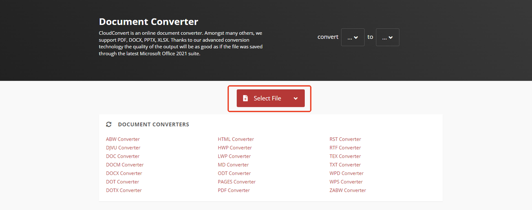
Task: Open the DJVU Converter link
Action: pos(123,148)
